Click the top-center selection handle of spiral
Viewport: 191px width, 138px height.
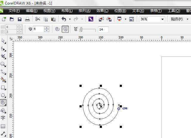point(101,86)
